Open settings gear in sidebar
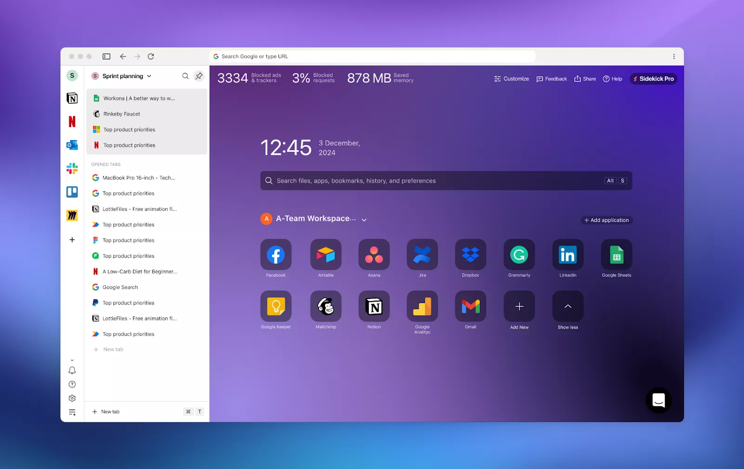The height and width of the screenshot is (469, 744). (72, 398)
